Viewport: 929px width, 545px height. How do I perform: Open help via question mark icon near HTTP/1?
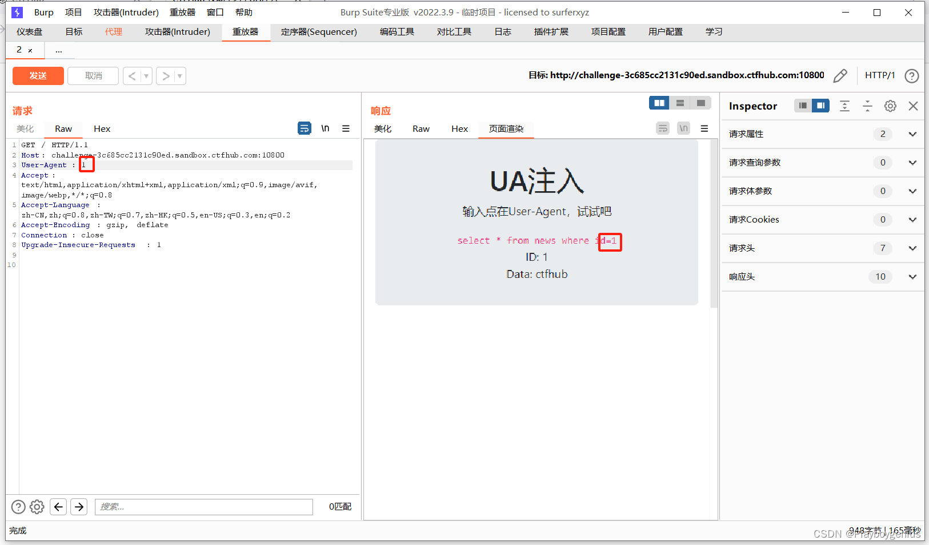coord(912,76)
